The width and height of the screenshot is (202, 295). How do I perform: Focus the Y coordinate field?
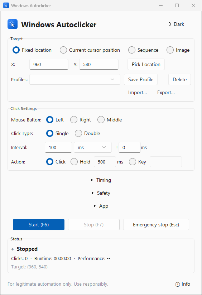pyautogui.click(x=99, y=64)
